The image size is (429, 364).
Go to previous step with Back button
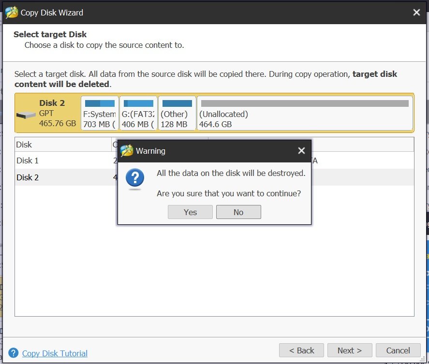(301, 350)
